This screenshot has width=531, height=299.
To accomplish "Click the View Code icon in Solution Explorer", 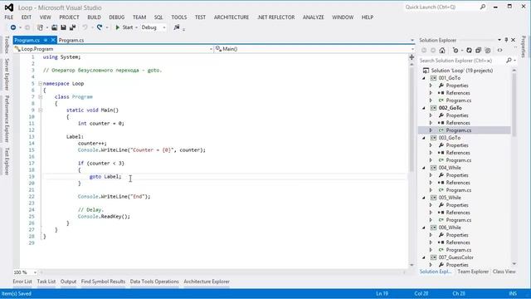I will coord(499,50).
